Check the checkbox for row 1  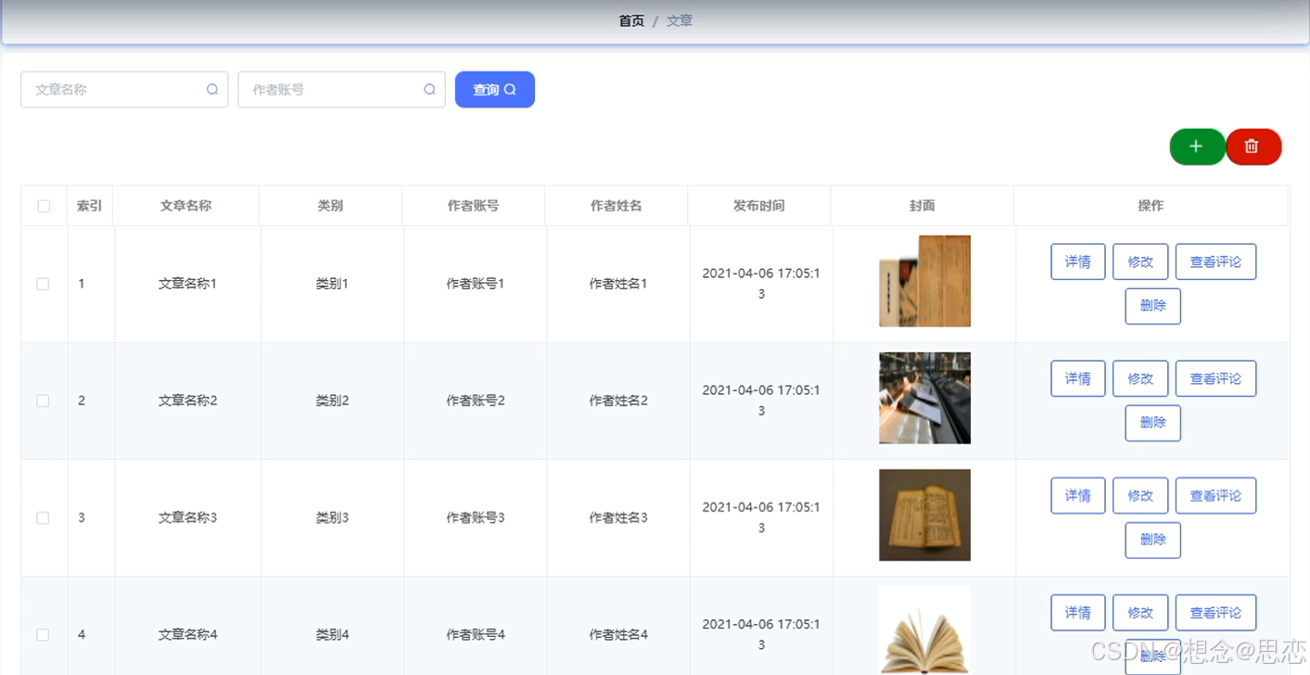[x=43, y=284]
